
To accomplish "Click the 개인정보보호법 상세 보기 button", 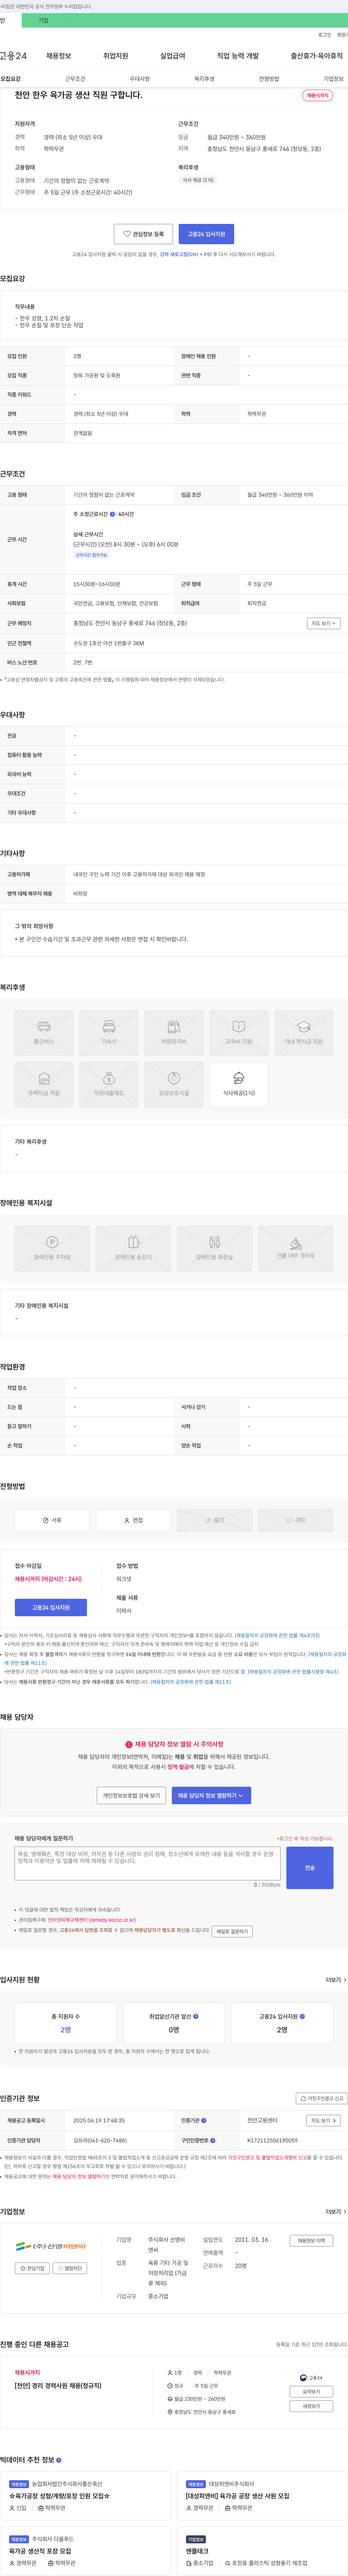I will tap(131, 1795).
